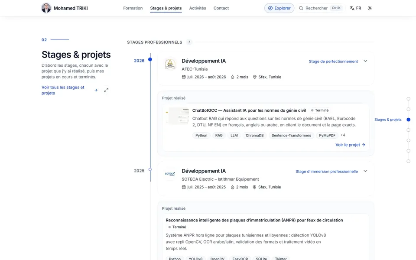This screenshot has width=416, height=260.
Task: Open ChatBotGCC project title
Action: click(x=249, y=110)
